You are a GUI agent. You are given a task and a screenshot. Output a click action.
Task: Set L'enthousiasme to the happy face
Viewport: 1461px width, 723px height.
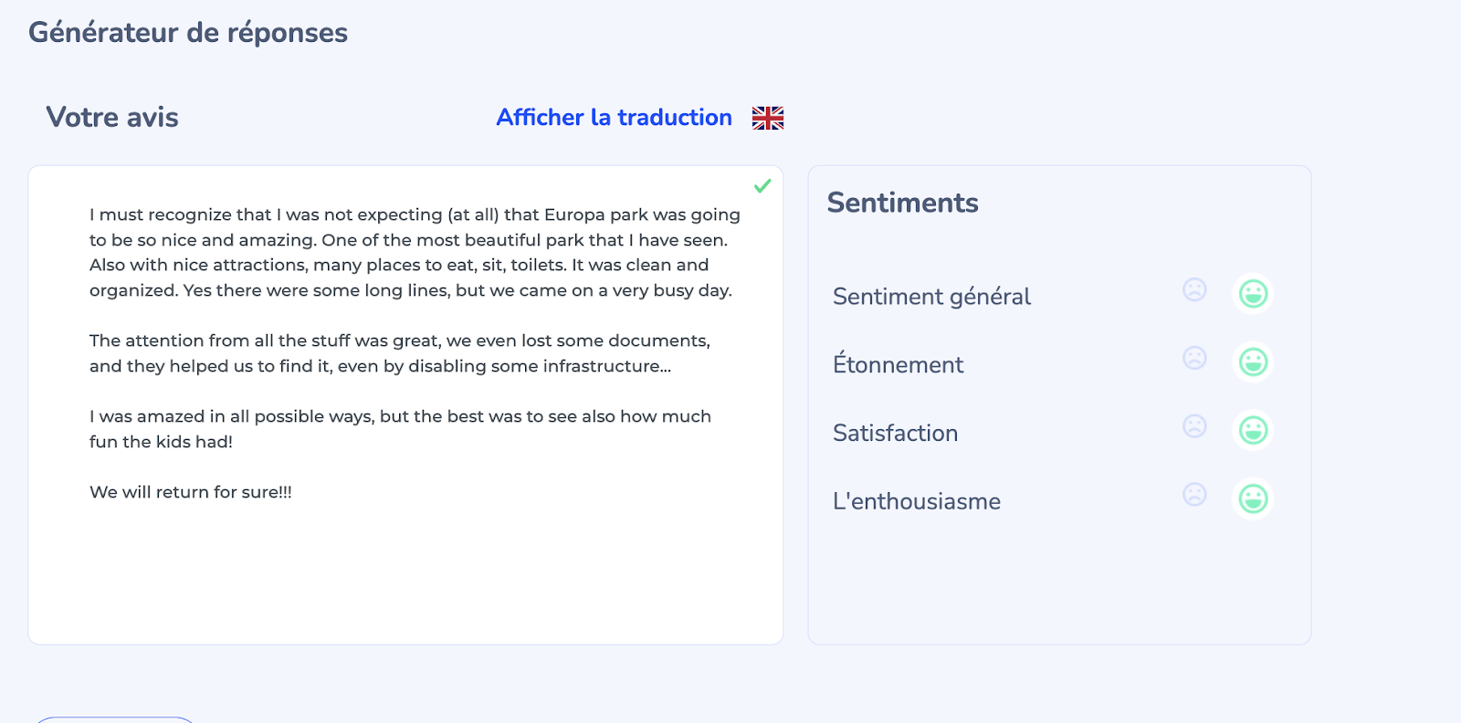coord(1253,498)
